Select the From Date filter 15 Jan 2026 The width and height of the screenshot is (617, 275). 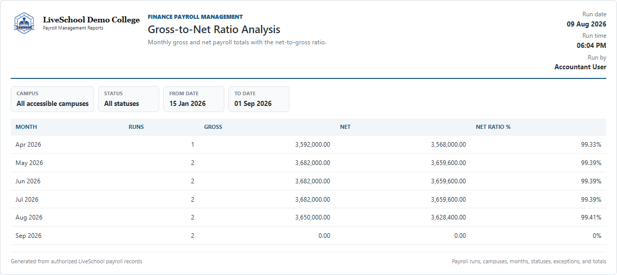(194, 99)
